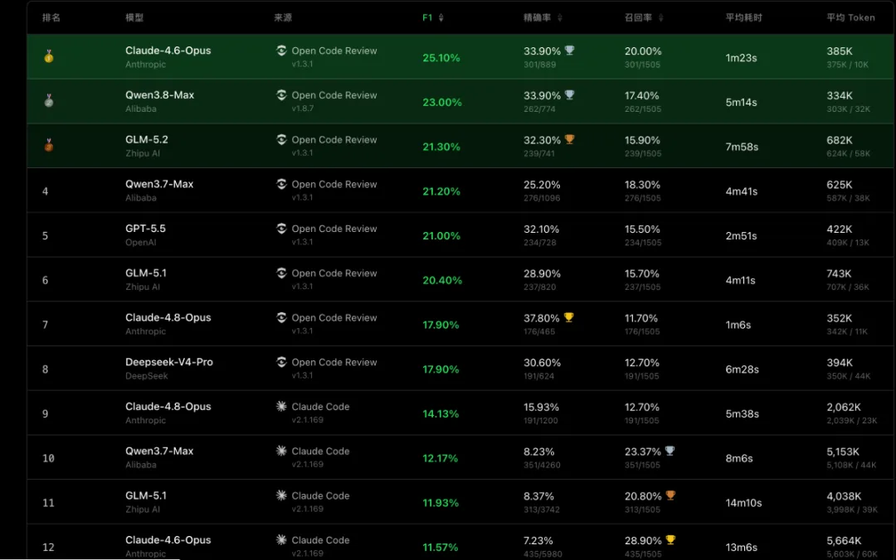Click the trophy beside Qwen3.8-Max's 33.90%
Viewport: 896px width, 560px height.
pos(570,94)
